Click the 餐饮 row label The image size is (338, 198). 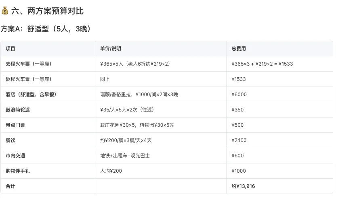pyautogui.click(x=10, y=140)
